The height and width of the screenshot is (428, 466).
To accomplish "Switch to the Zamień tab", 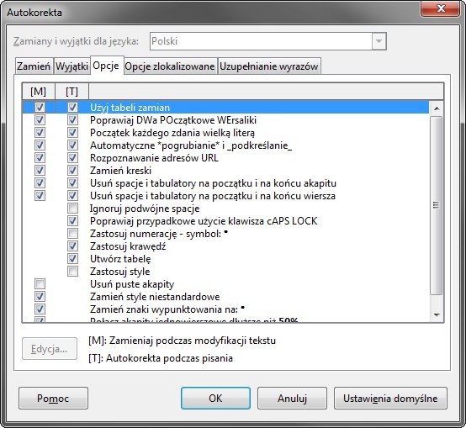I will tap(34, 66).
